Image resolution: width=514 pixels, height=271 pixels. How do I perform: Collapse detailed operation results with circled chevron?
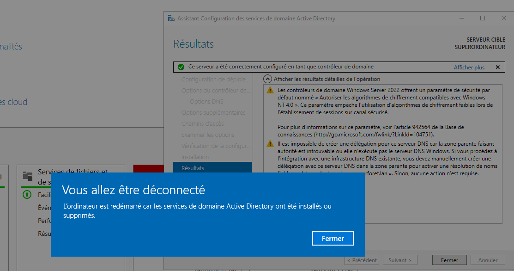pos(267,79)
